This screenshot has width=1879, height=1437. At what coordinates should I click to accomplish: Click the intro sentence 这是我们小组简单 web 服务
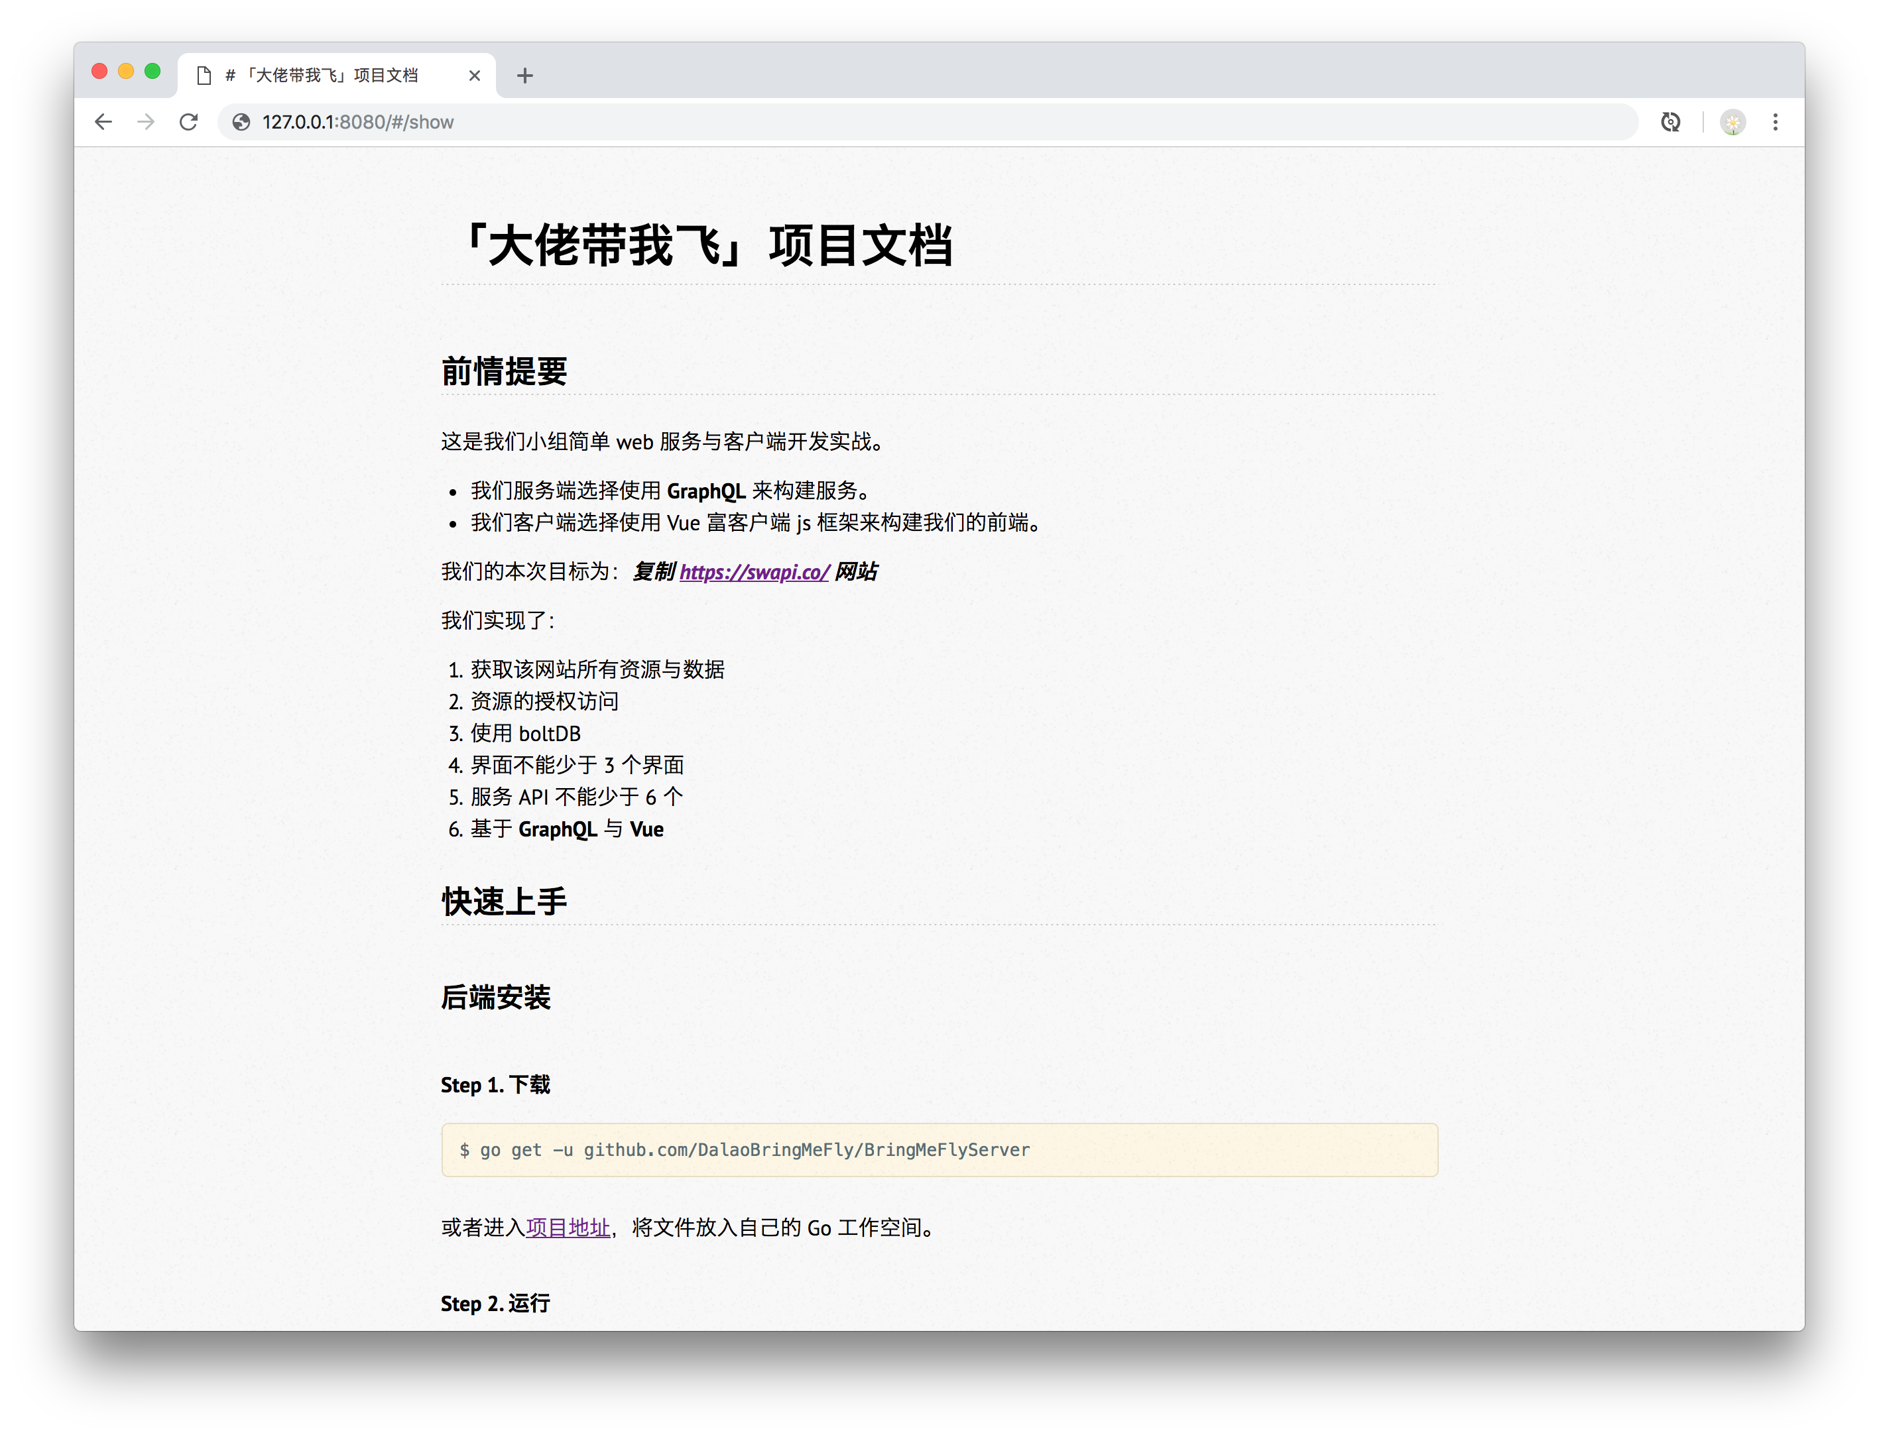point(663,441)
